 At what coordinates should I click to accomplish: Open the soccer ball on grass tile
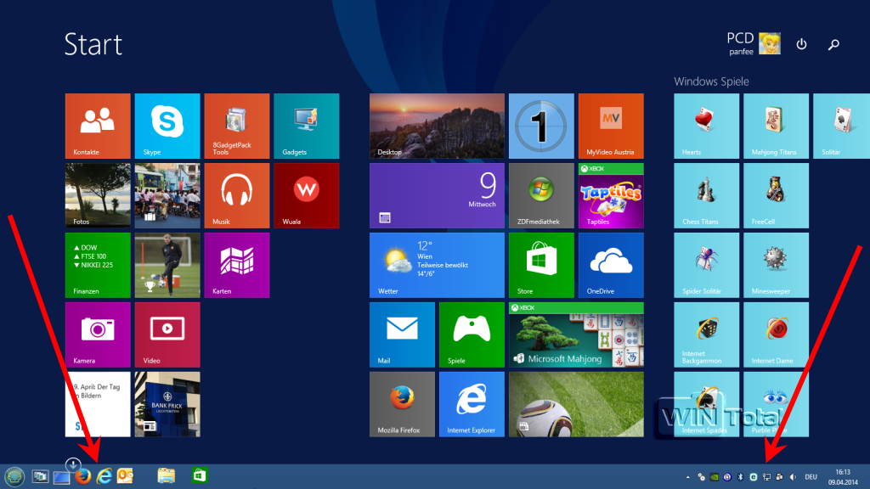(577, 404)
